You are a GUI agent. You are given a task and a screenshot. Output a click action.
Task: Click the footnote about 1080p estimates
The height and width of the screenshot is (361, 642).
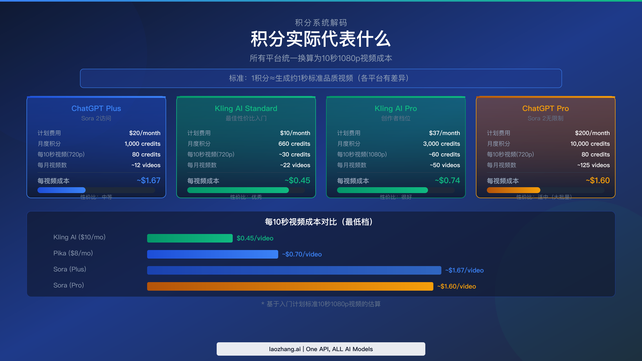[x=321, y=304]
